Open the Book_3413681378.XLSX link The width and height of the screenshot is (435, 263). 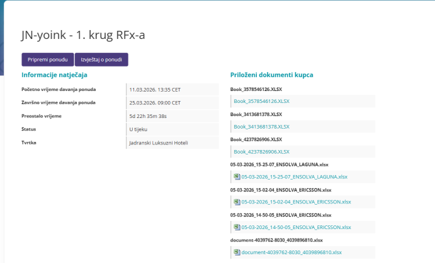pos(261,127)
